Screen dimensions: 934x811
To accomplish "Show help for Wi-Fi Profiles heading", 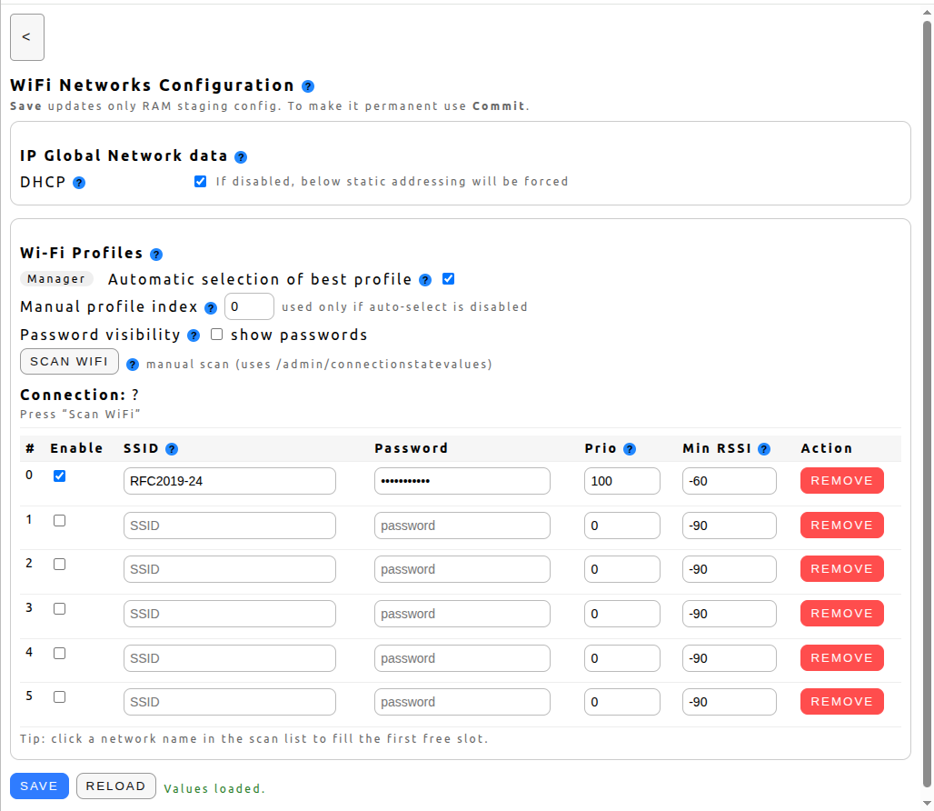I will coord(156,255).
